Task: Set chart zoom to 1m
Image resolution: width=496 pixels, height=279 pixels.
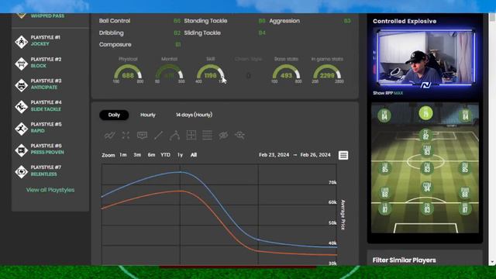Action: (123, 155)
